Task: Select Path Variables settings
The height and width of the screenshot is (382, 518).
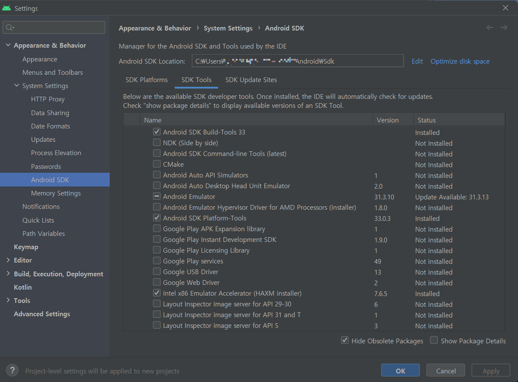Action: click(x=43, y=233)
